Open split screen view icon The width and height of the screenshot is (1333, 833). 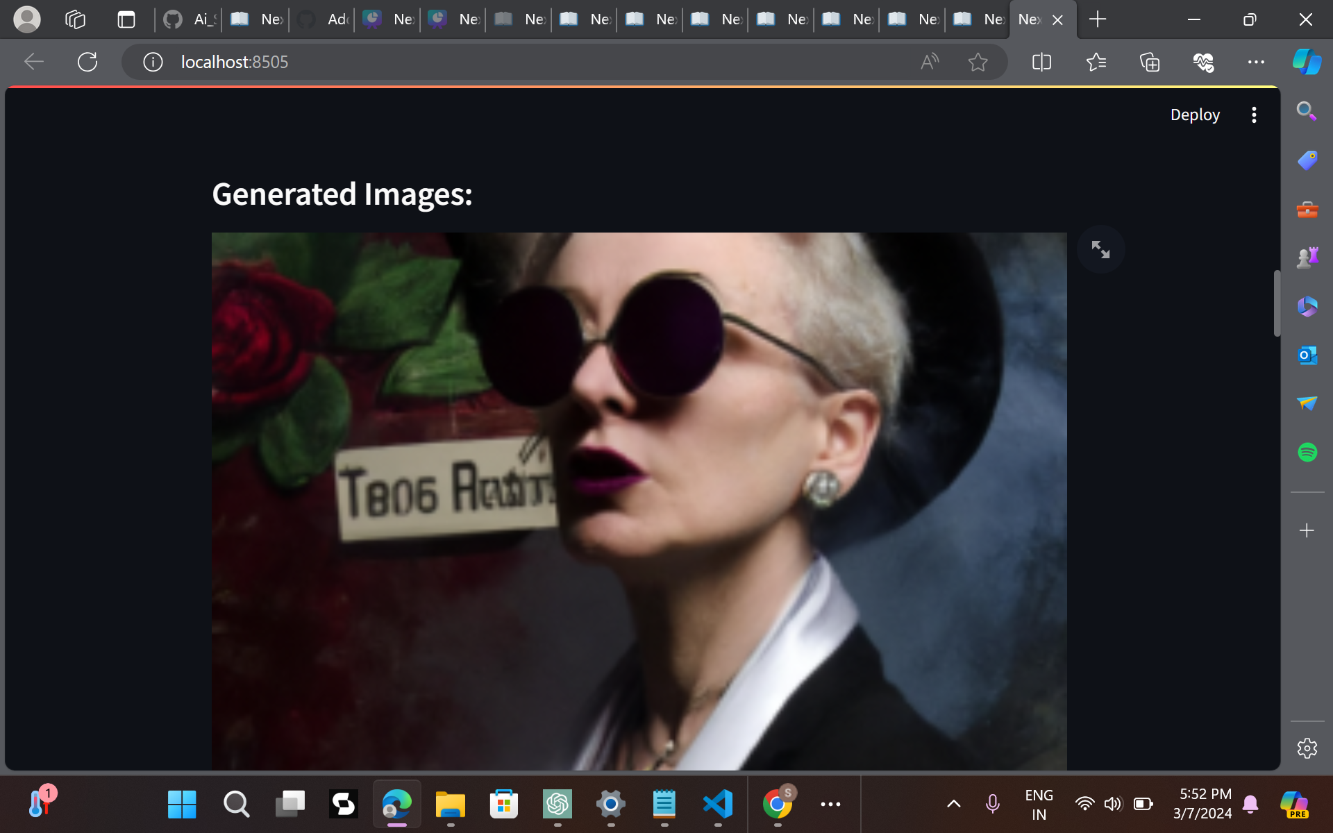click(1041, 62)
